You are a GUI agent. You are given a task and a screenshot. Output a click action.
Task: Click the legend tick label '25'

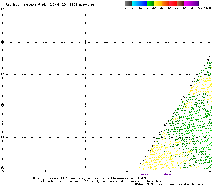pyautogui.click(x=162, y=8)
